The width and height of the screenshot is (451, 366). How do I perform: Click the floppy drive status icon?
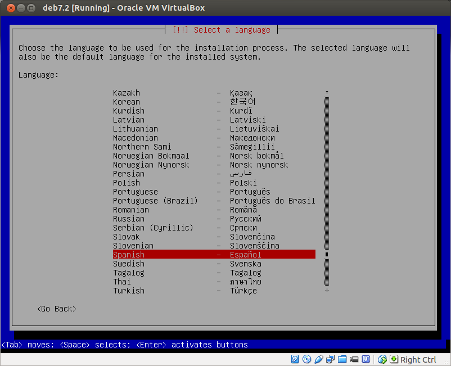click(x=318, y=359)
